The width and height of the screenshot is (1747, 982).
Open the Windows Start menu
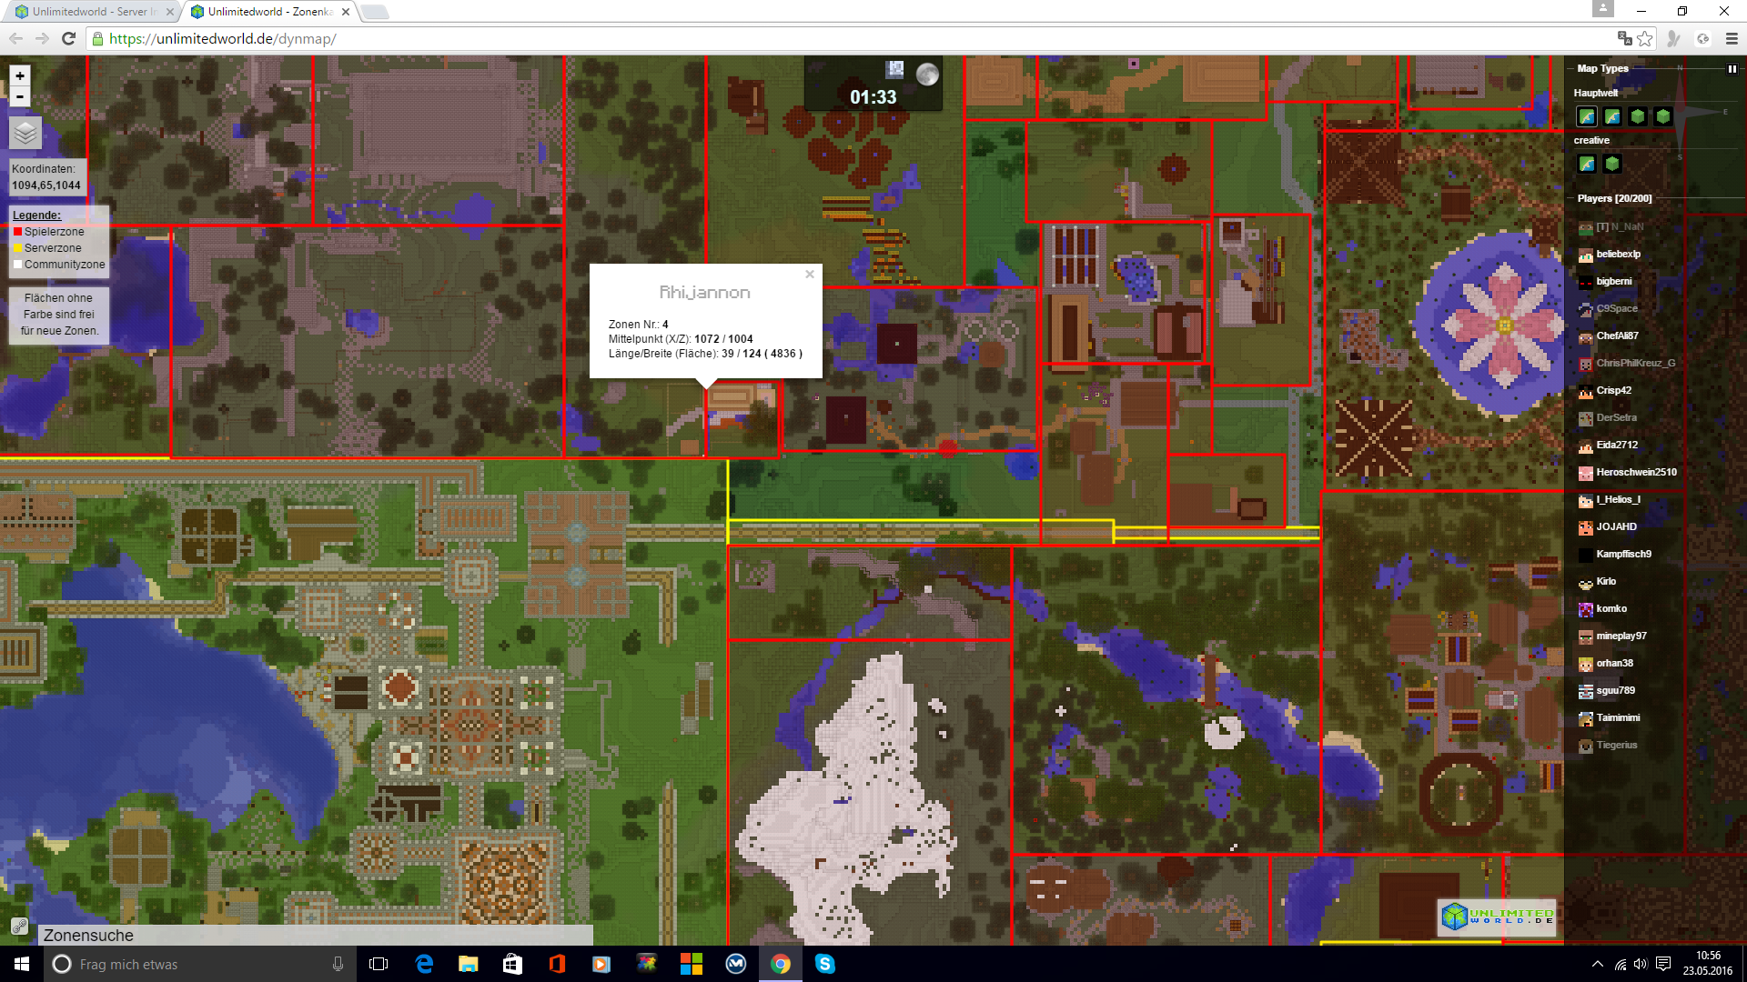coord(22,964)
